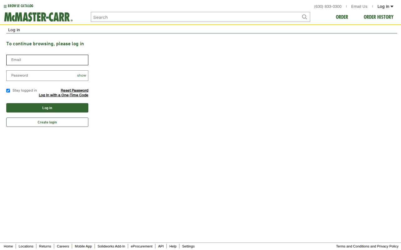
Task: Click the McMaster-Carr logo
Action: point(38,17)
